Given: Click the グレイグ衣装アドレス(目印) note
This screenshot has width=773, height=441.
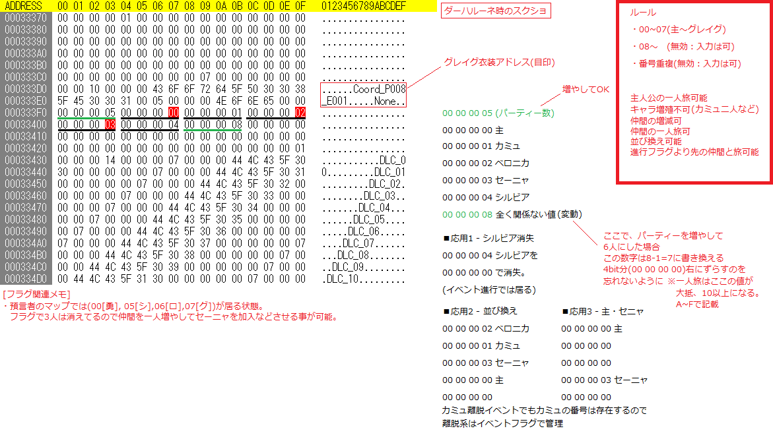Looking at the screenshot, I should (x=500, y=62).
